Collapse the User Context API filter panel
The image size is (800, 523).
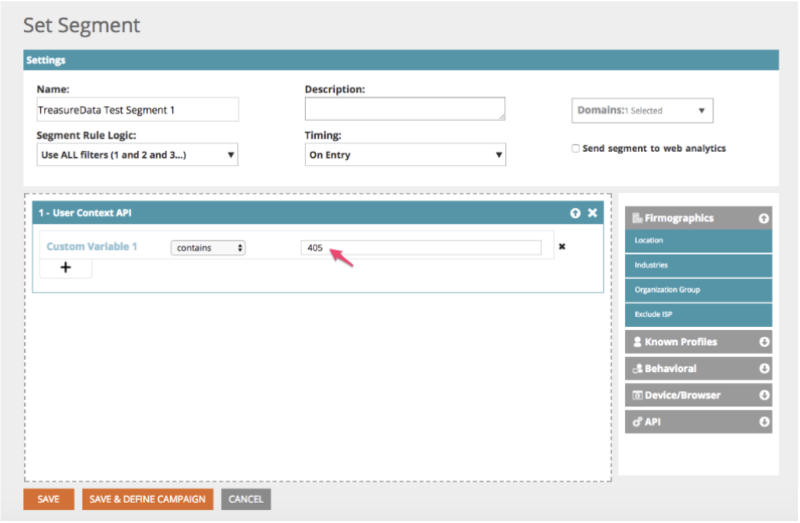(x=575, y=213)
